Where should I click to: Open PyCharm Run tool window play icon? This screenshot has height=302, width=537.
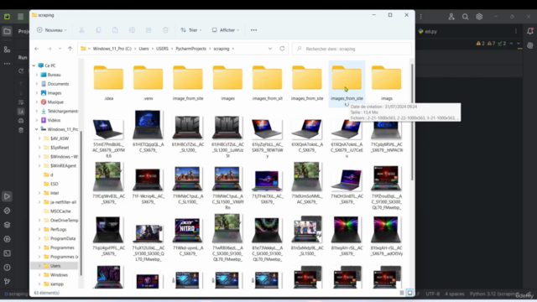[x=7, y=196]
